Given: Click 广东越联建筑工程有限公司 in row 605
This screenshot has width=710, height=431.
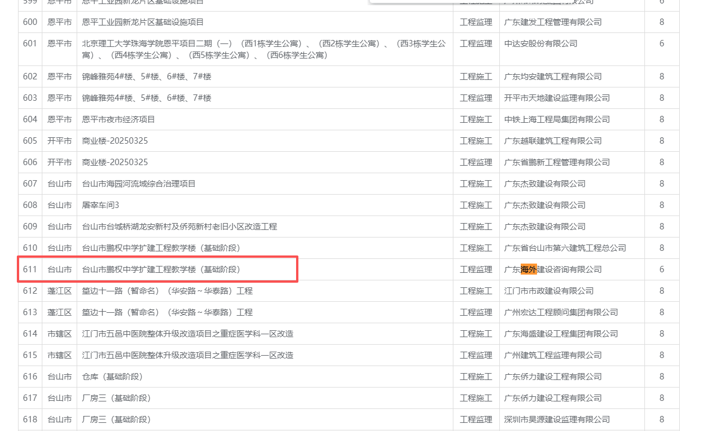Looking at the screenshot, I should 553,141.
